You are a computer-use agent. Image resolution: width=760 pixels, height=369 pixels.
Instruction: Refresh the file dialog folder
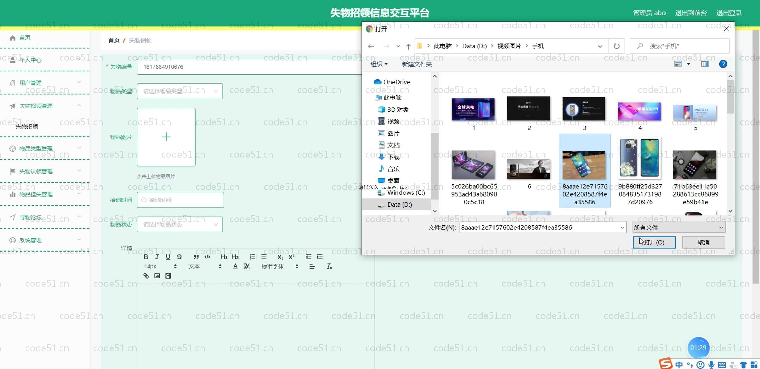tap(616, 46)
